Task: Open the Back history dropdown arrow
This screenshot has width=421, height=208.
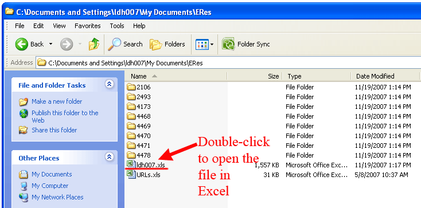Action: (50, 44)
